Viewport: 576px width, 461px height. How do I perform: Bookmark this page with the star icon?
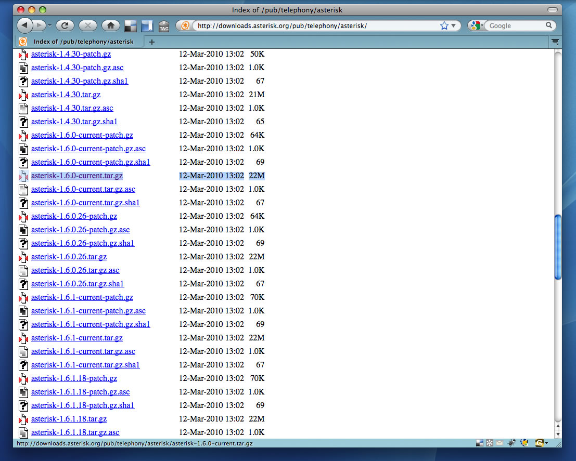pyautogui.click(x=444, y=25)
